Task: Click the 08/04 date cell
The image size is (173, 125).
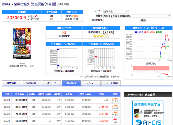Action: coord(7,100)
